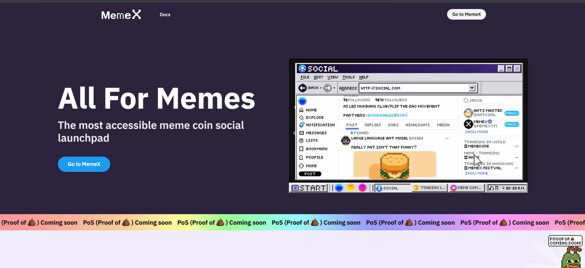Open the three-dot menu beside #MEMECORE
This screenshot has width=585, height=268.
pos(517,146)
